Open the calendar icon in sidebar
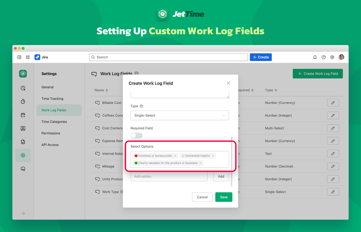Viewport: 361px width, 232px height. click(x=23, y=115)
